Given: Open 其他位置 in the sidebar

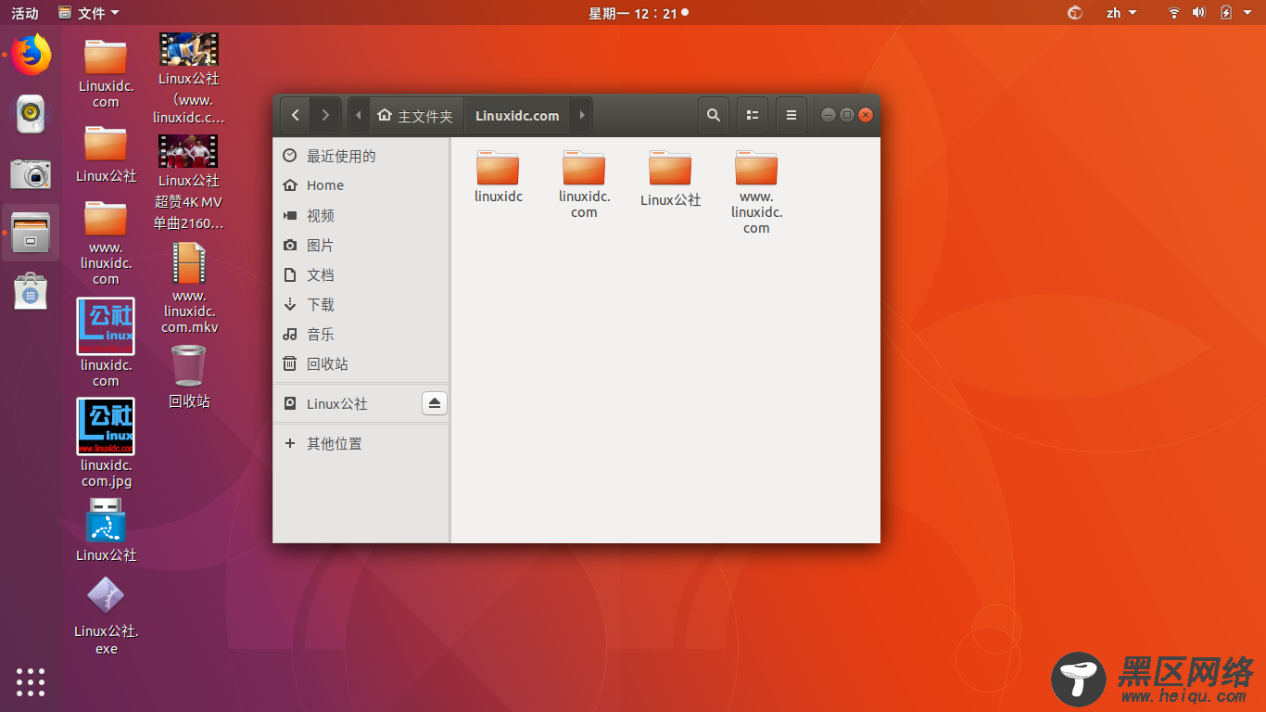Looking at the screenshot, I should coord(361,443).
